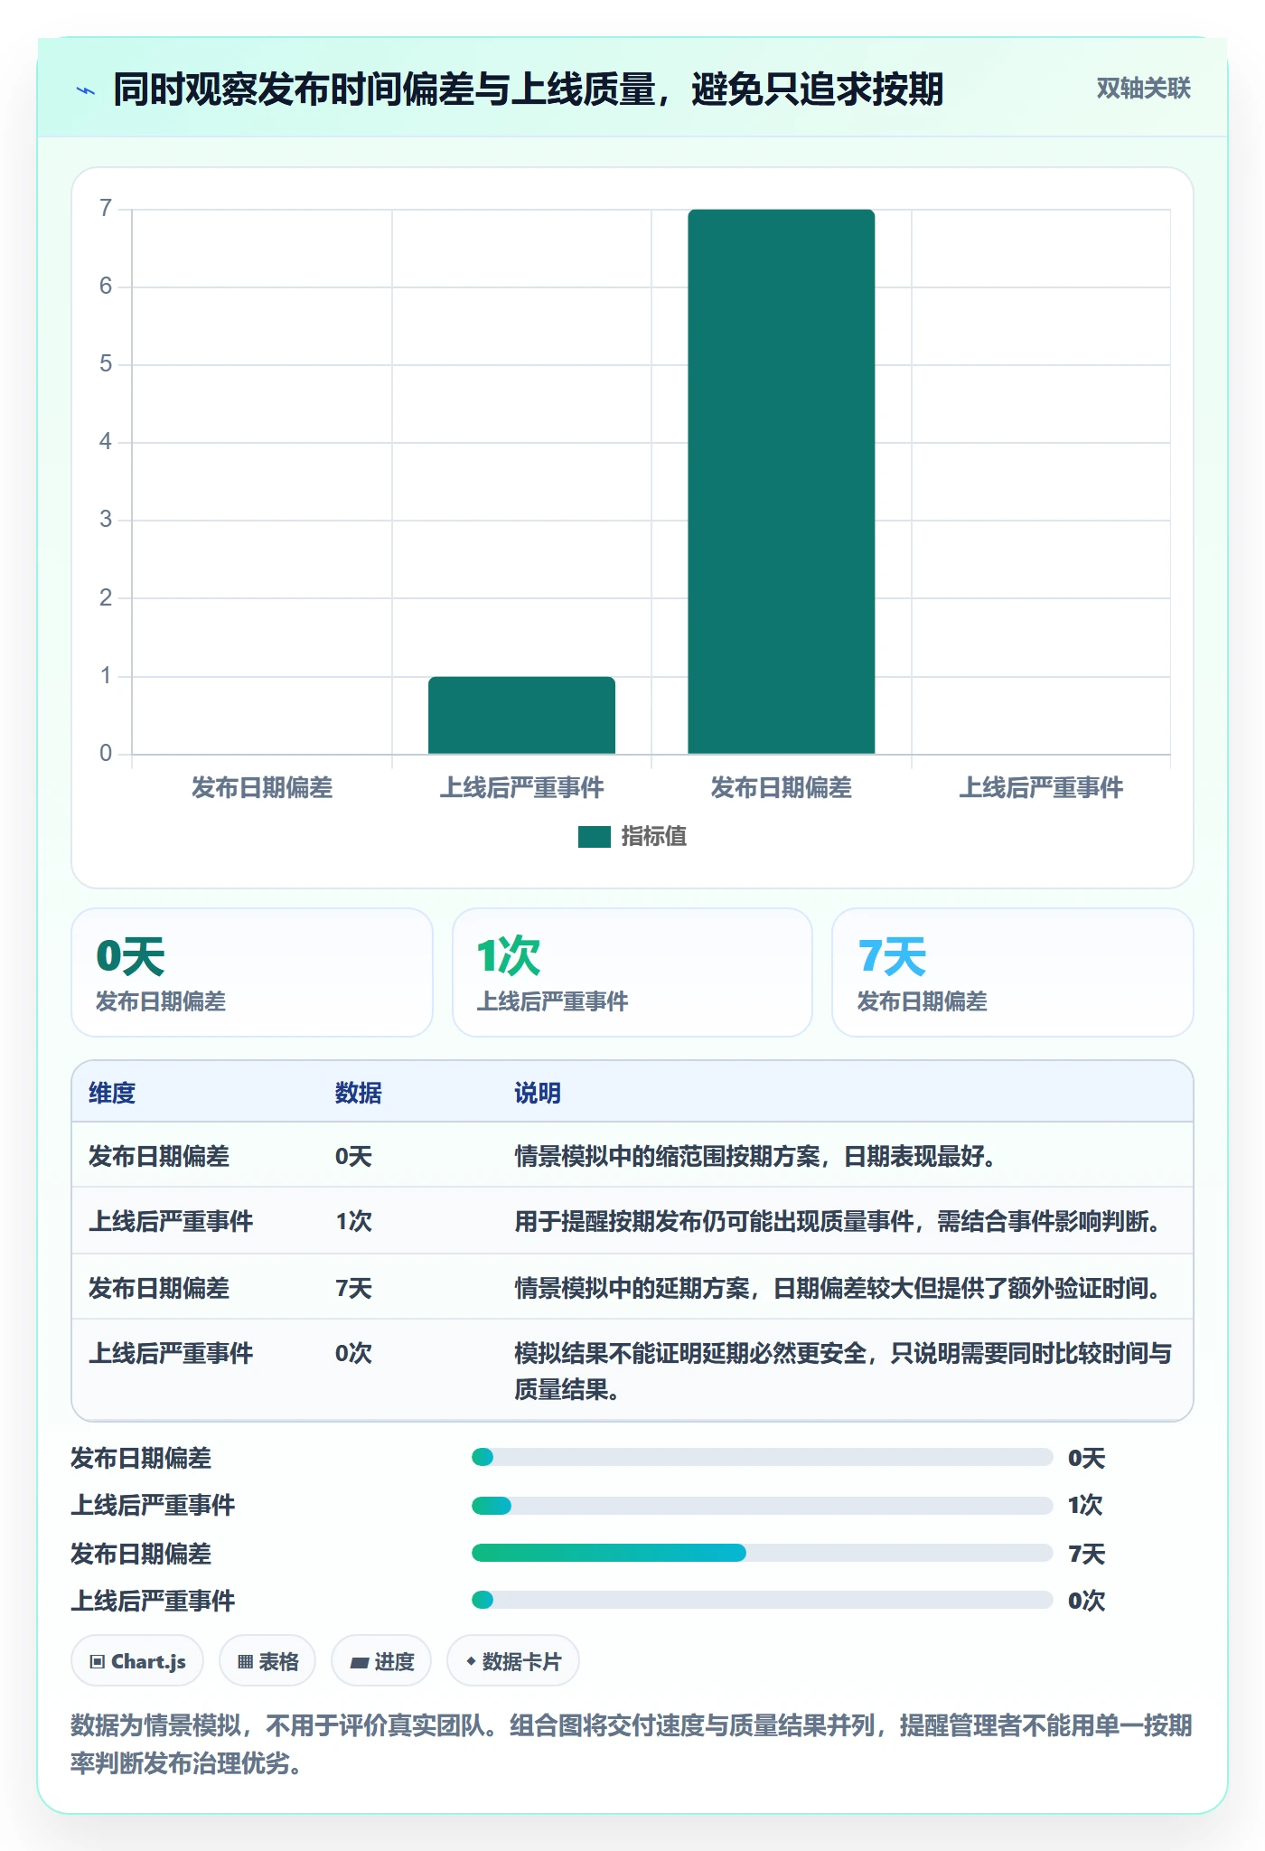Screen dimensions: 1265x1851
Task: Toggle the 指标值 legend color swatch
Action: [595, 837]
